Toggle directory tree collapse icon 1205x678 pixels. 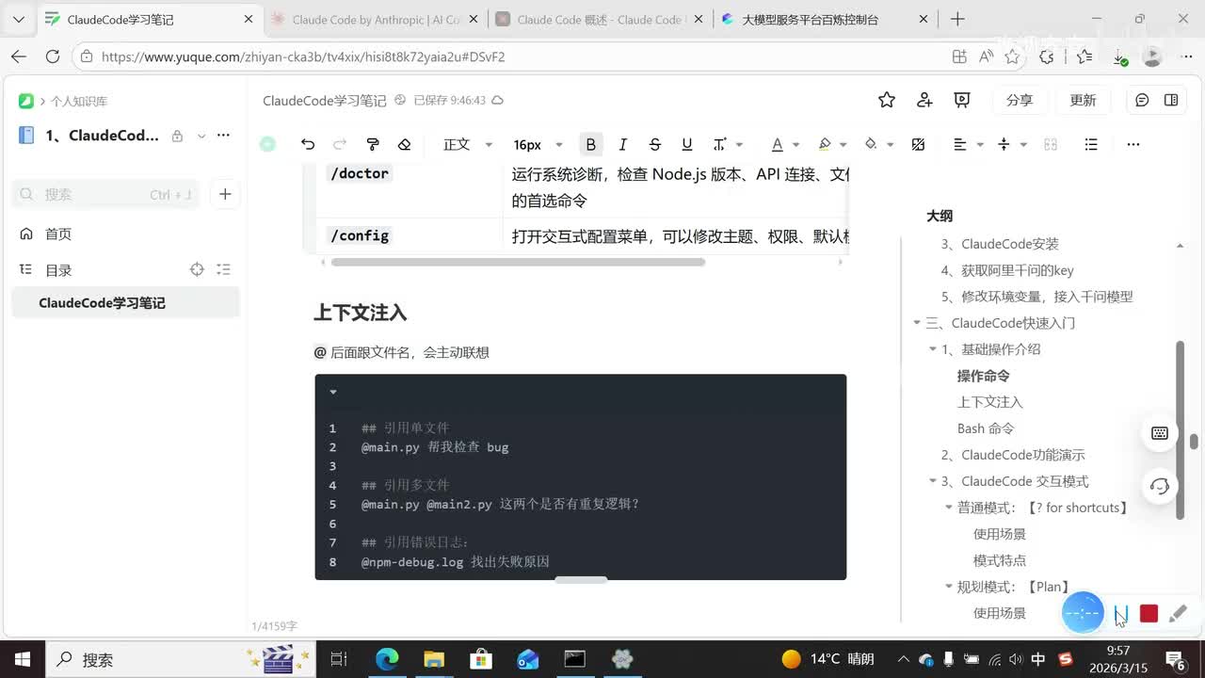click(x=223, y=269)
